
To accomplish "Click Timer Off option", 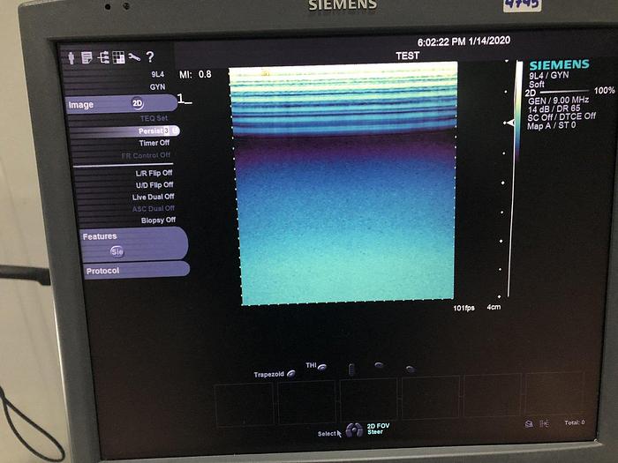I will [x=154, y=143].
